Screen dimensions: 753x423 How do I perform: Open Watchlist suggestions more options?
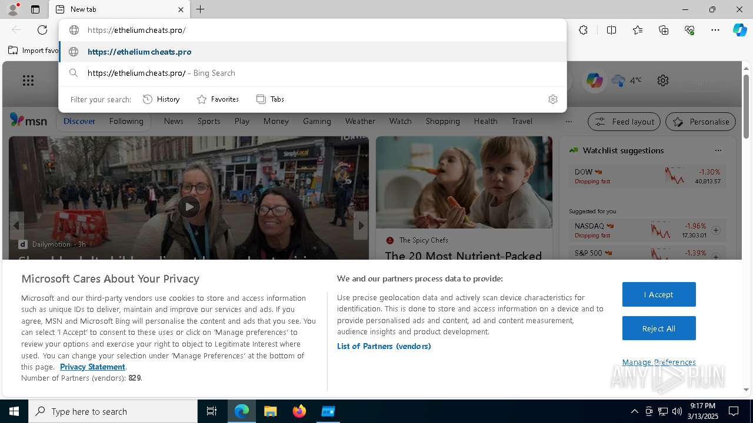tap(718, 150)
